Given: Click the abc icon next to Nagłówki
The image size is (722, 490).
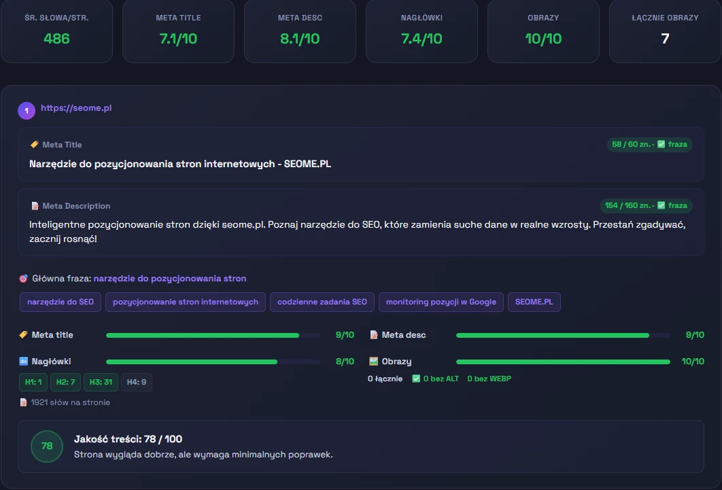Looking at the screenshot, I should (x=23, y=362).
